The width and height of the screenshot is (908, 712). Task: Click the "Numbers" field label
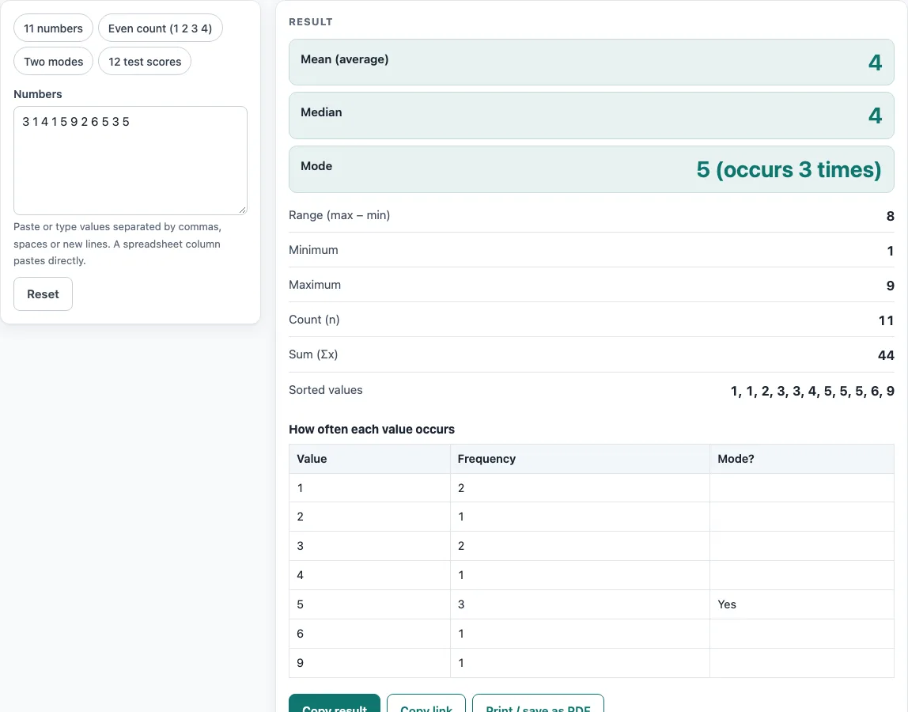tap(38, 94)
